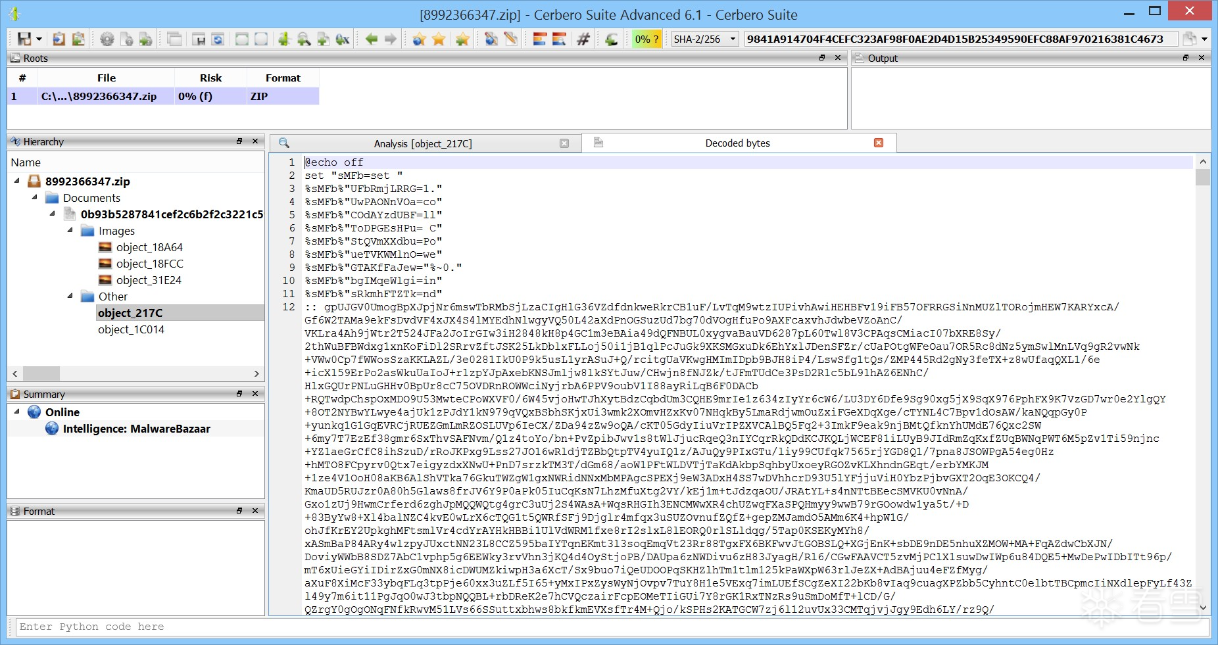Close the Decoded bytes tab
The image size is (1218, 645).
click(x=879, y=143)
